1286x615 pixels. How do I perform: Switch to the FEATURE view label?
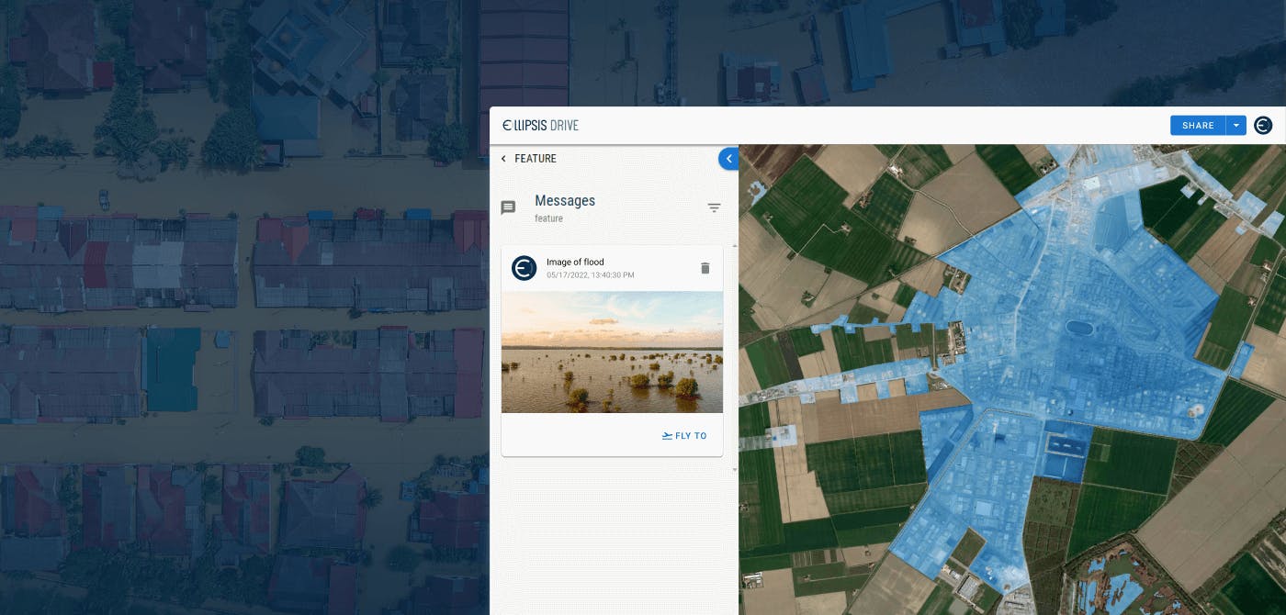pos(536,158)
